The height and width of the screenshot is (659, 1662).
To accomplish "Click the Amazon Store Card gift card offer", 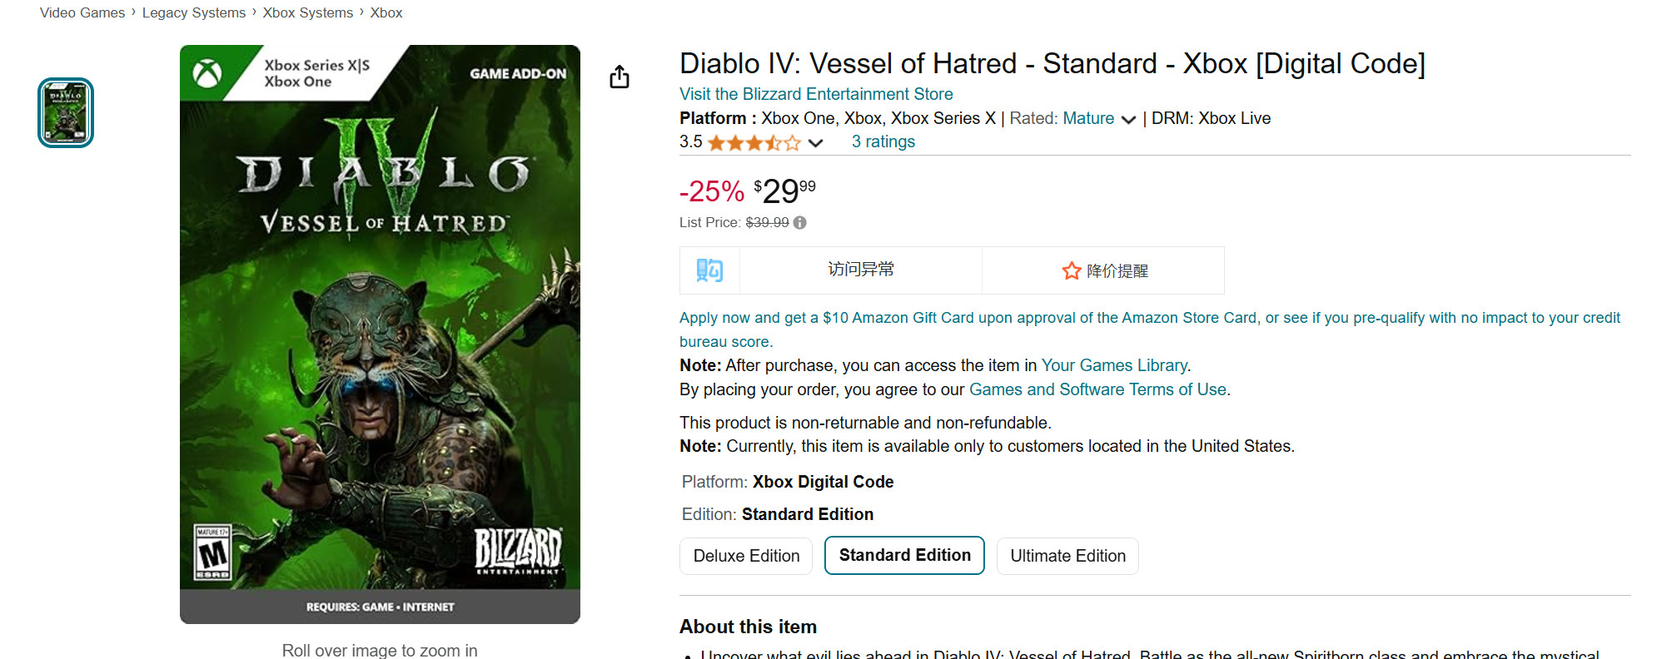I will tap(1149, 319).
